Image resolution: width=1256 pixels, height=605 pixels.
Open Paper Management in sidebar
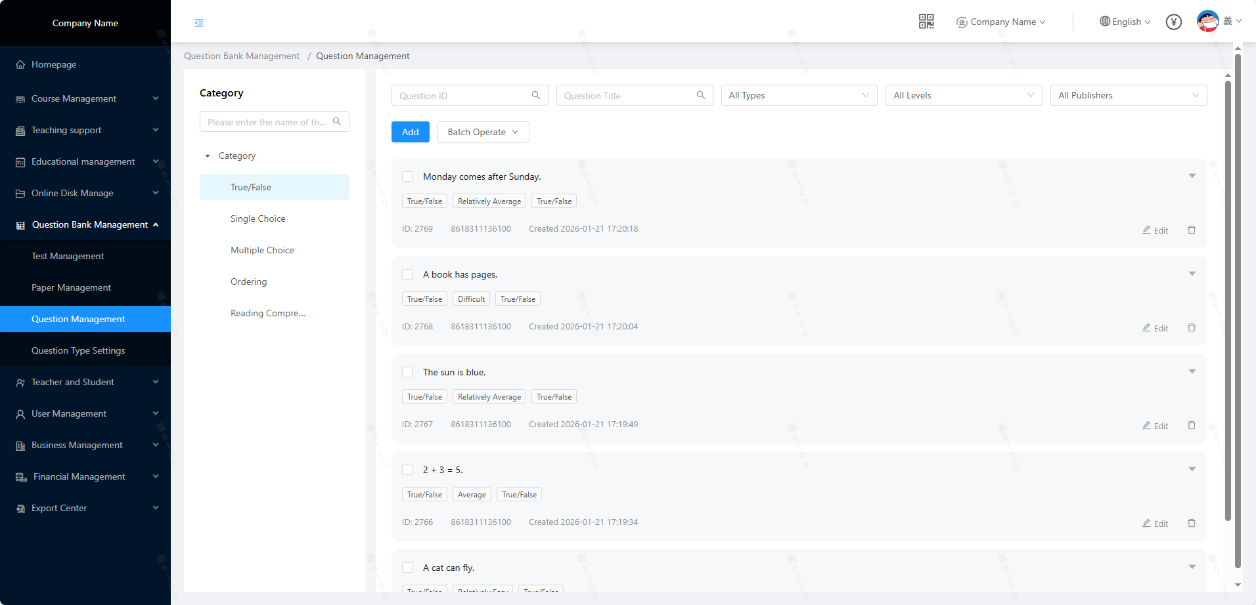[71, 287]
